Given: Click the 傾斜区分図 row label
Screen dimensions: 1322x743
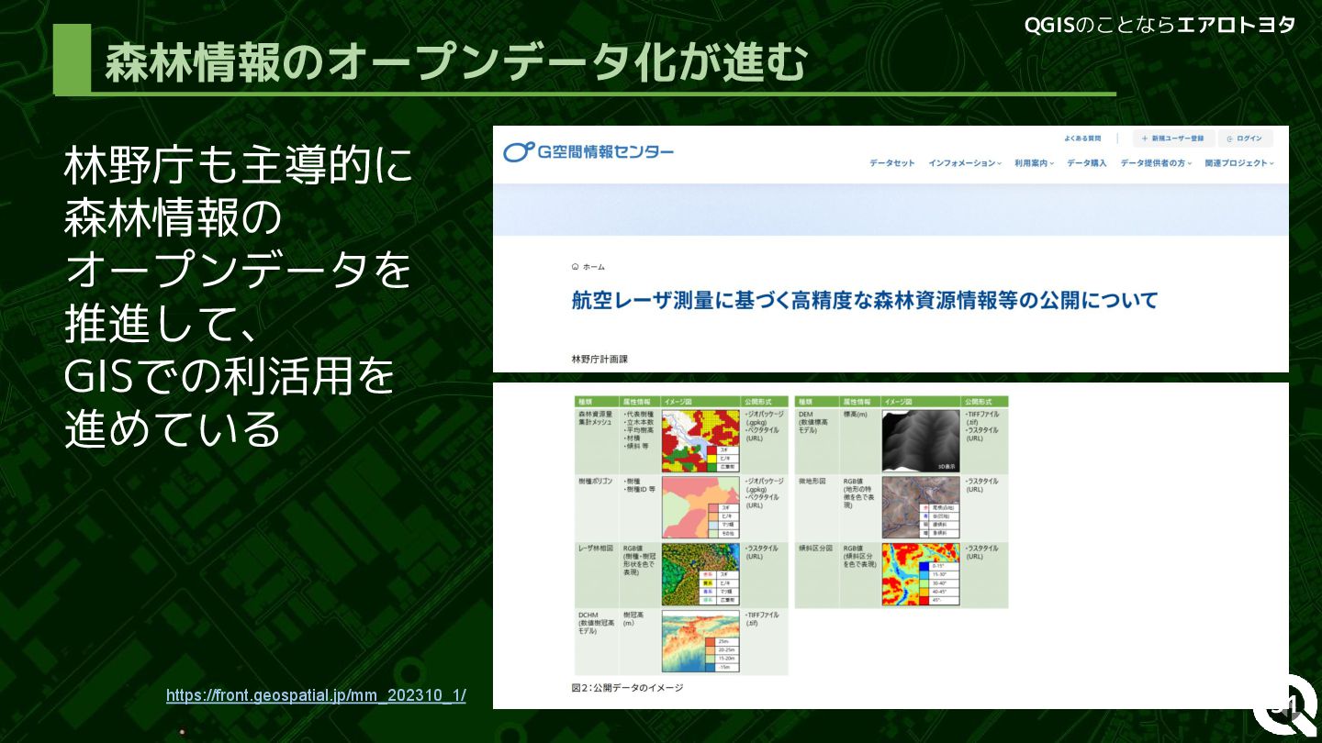Looking at the screenshot, I should pos(815,549).
